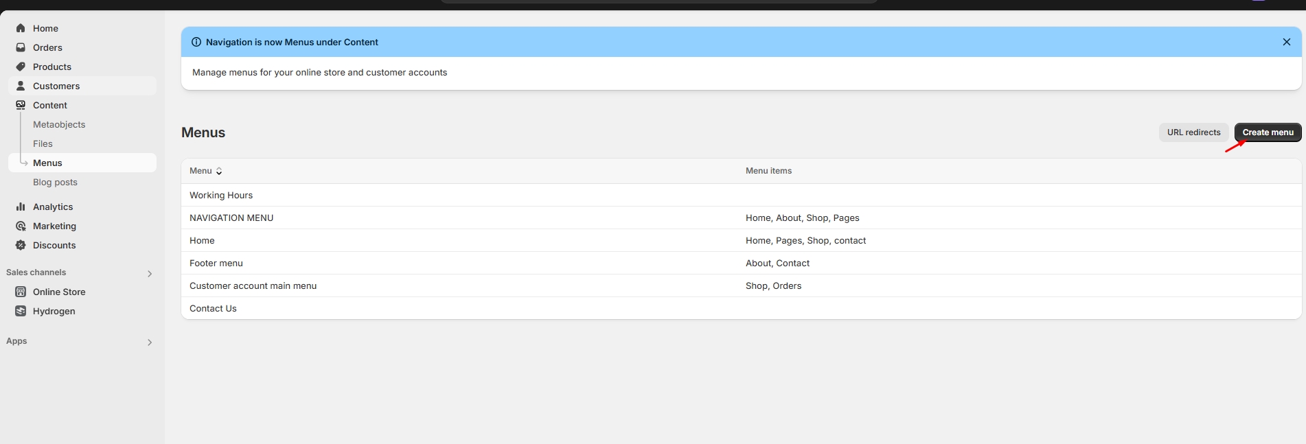
Task: Open URL redirects
Action: coord(1193,132)
